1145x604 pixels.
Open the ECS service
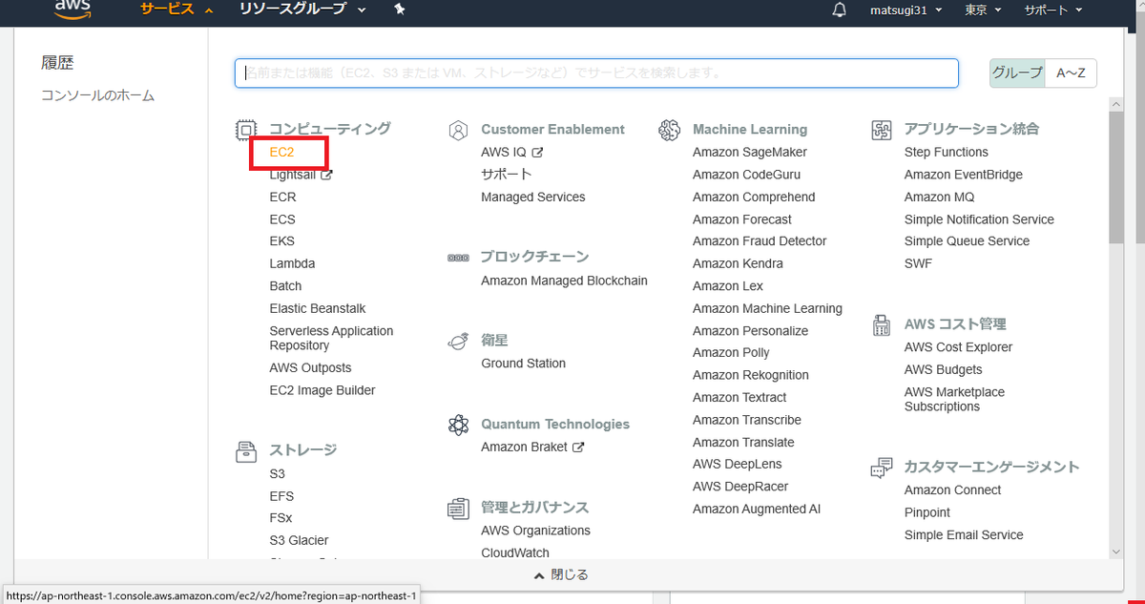(282, 219)
